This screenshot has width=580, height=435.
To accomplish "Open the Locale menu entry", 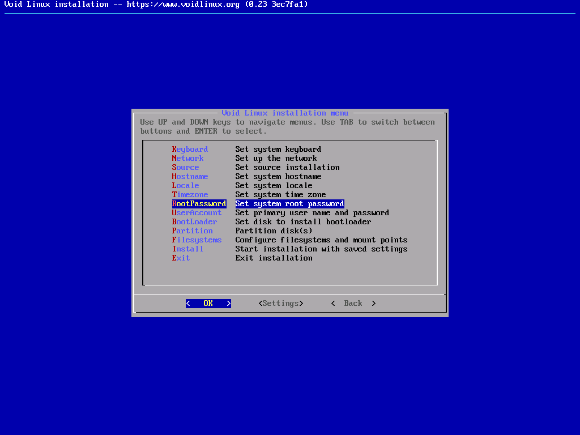I will pyautogui.click(x=185, y=186).
